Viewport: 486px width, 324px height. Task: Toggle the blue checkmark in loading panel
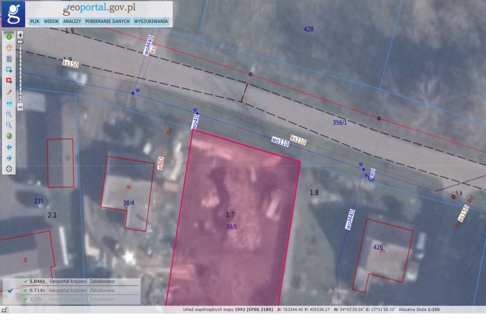click(x=11, y=290)
